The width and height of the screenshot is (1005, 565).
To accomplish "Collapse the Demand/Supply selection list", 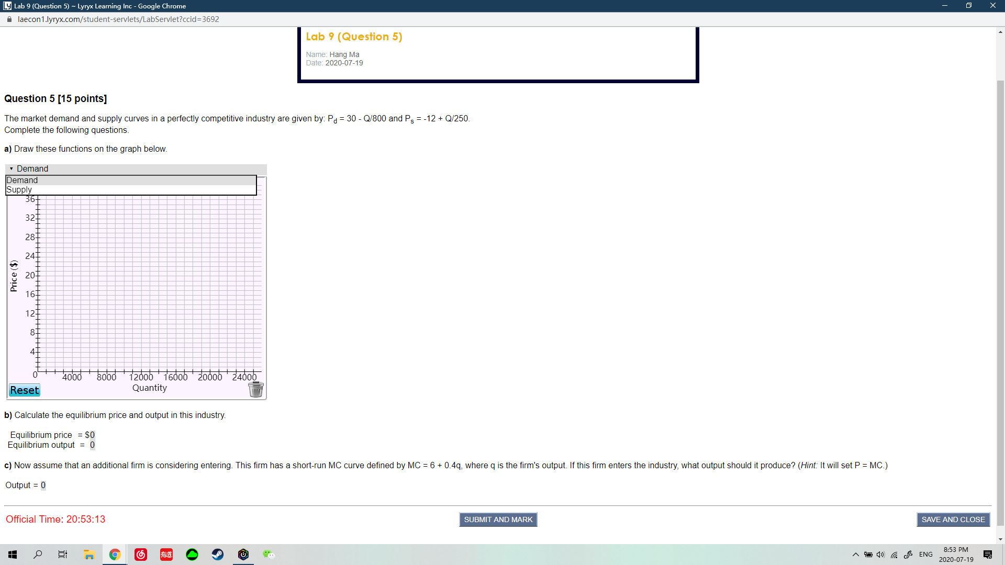I will click(x=10, y=168).
